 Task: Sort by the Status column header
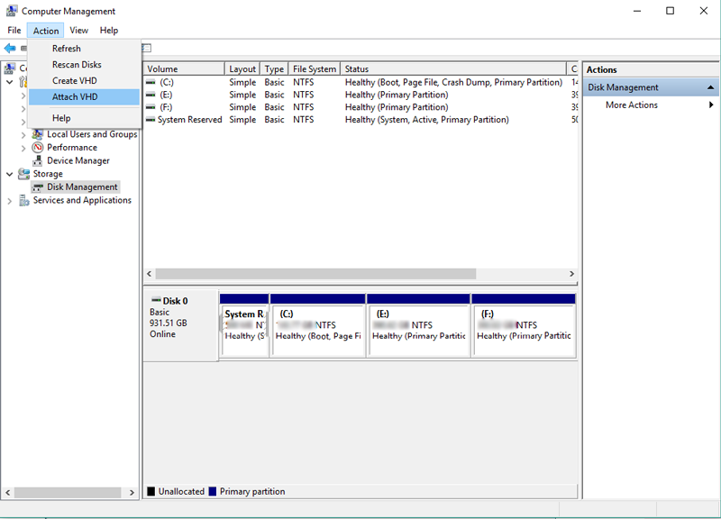click(x=453, y=69)
